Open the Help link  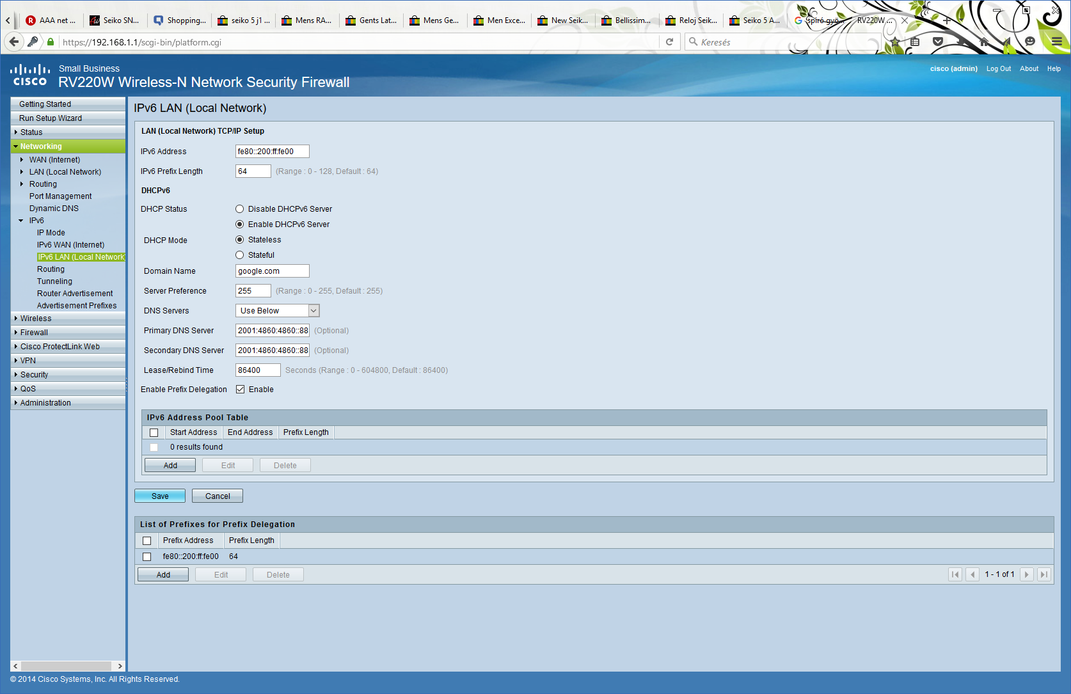1054,69
